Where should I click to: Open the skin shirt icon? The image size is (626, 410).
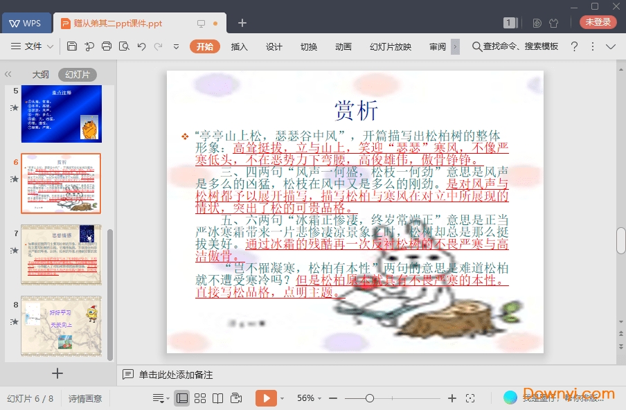[x=554, y=23]
